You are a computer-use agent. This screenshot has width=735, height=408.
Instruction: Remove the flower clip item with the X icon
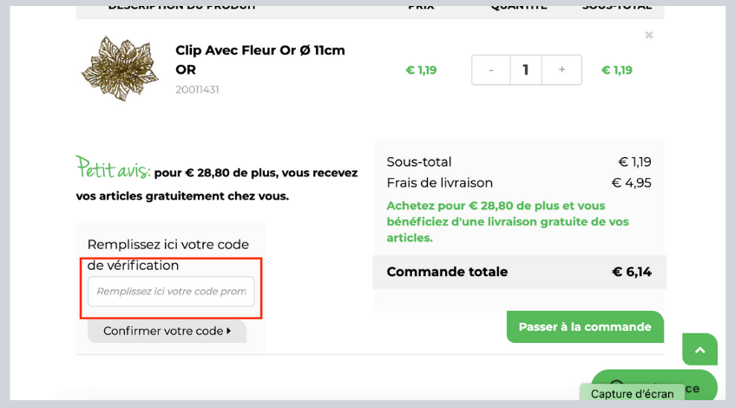(x=649, y=36)
